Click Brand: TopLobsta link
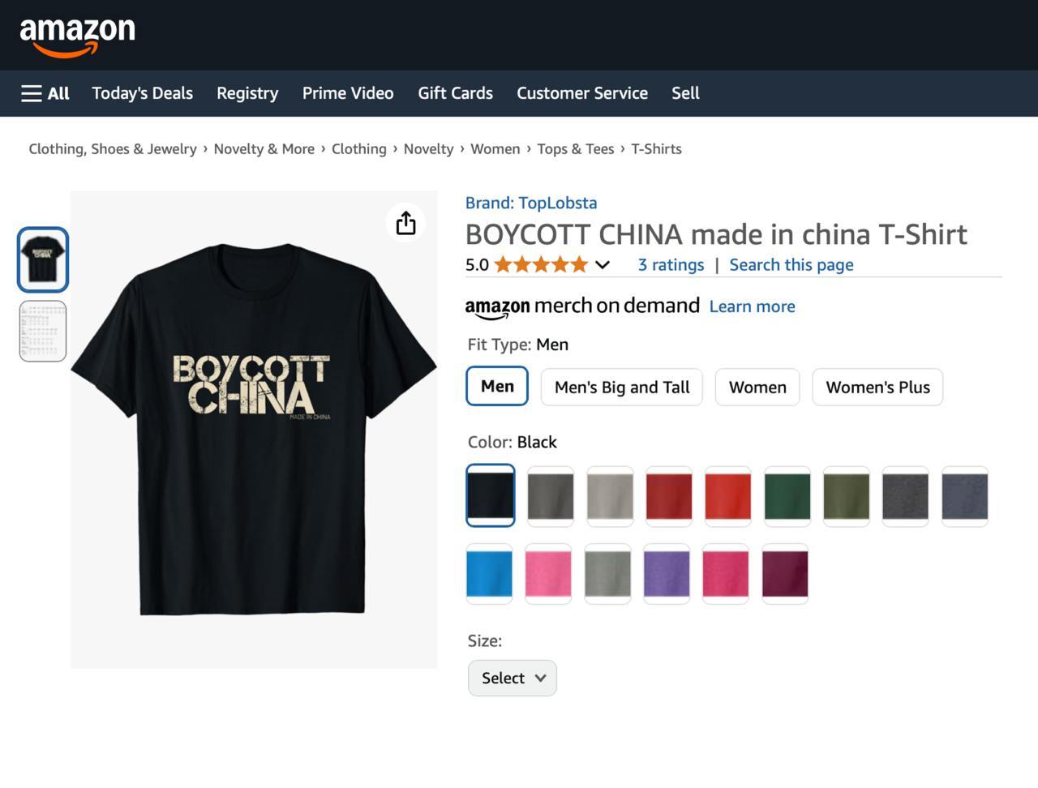 pyautogui.click(x=531, y=203)
